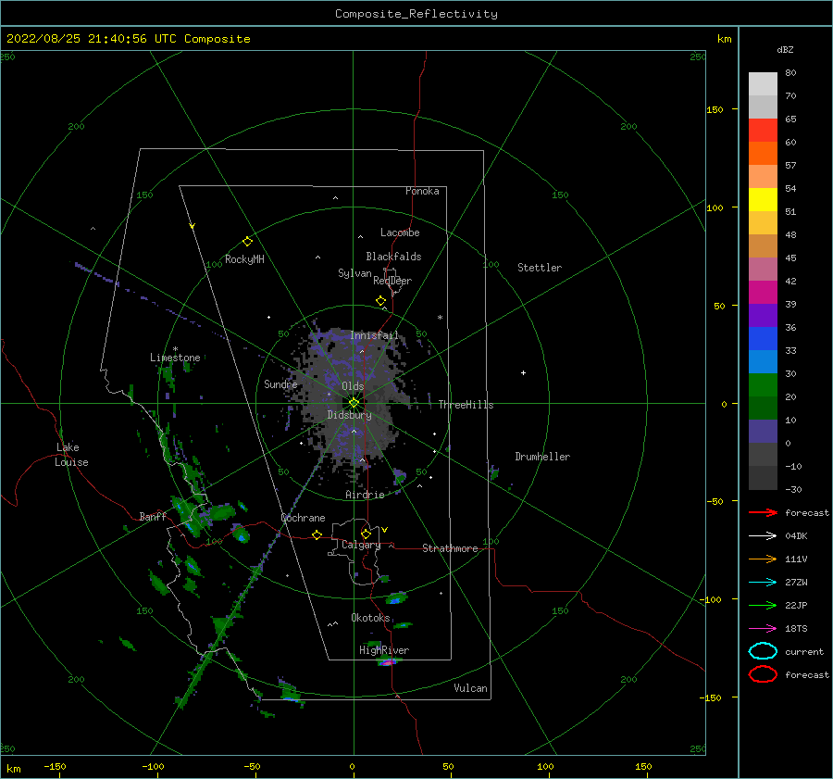Click the Stettler city label
The image size is (833, 779).
[540, 268]
